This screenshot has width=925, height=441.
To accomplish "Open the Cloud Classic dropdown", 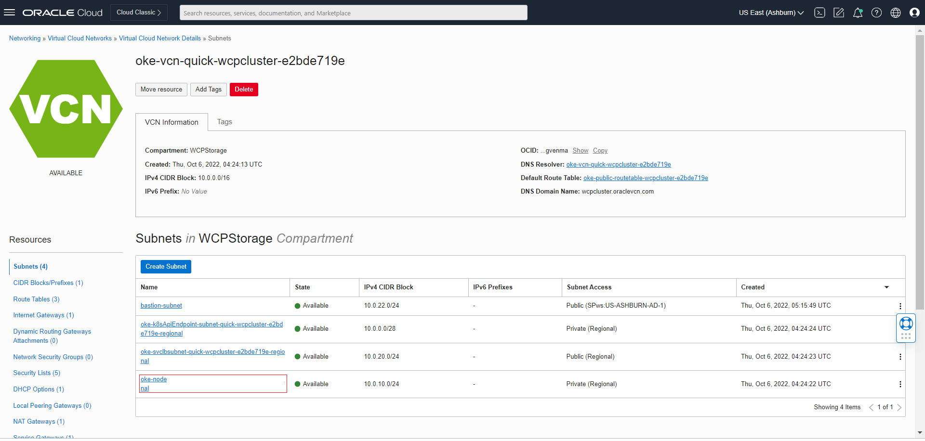I will (139, 13).
